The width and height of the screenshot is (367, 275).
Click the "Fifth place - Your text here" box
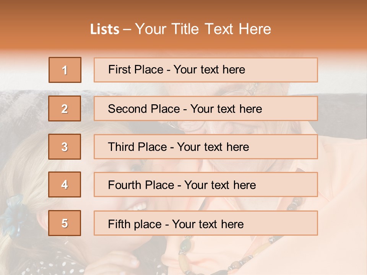click(206, 223)
